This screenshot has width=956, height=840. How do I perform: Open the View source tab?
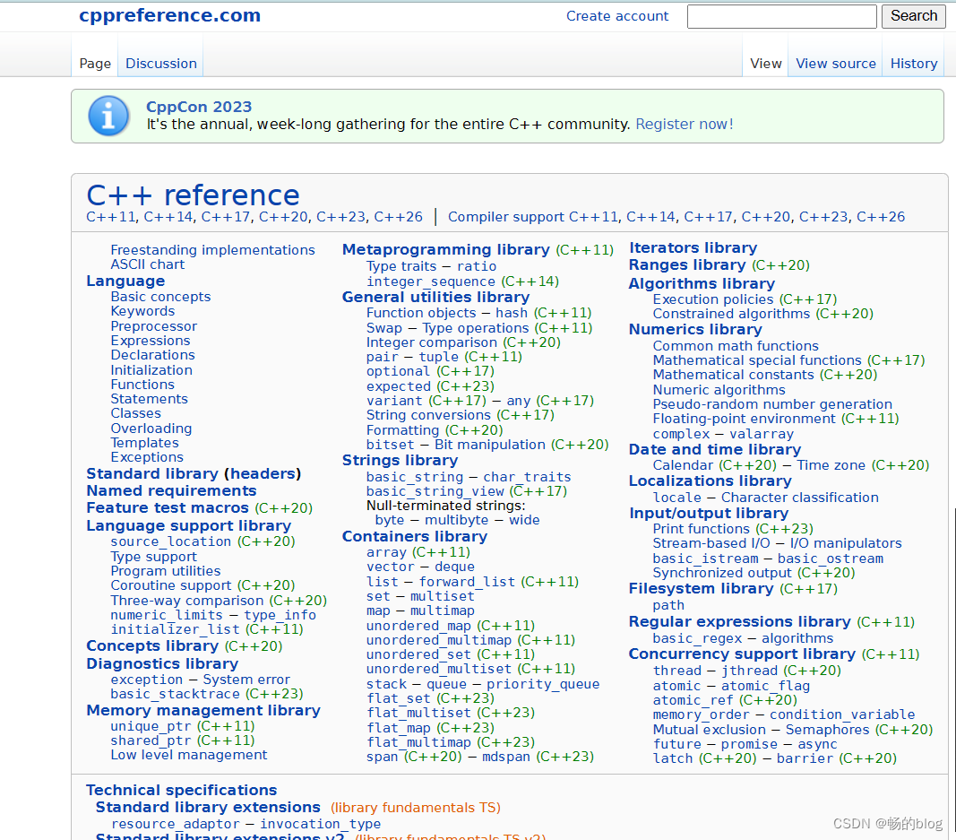coord(835,64)
